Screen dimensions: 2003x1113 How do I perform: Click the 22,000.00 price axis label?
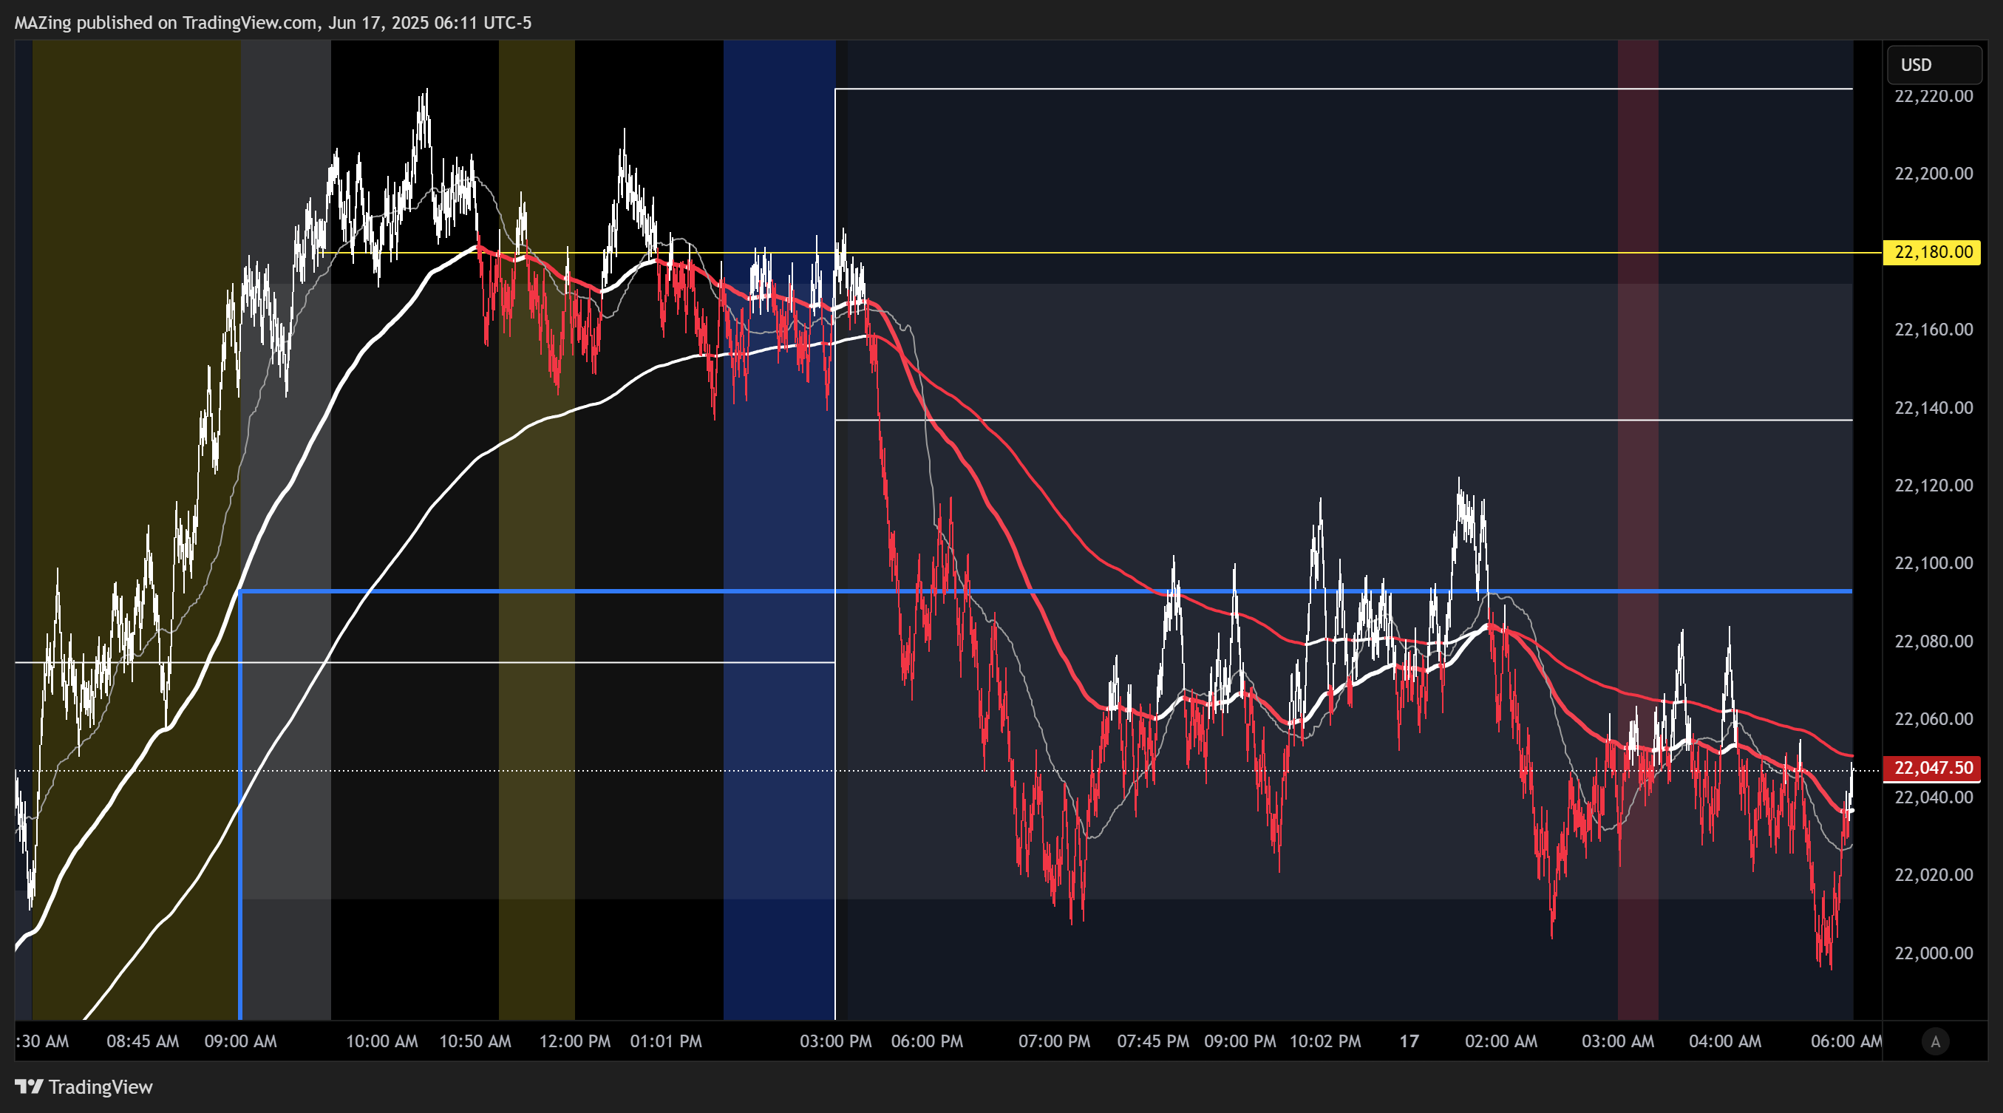click(x=1933, y=953)
